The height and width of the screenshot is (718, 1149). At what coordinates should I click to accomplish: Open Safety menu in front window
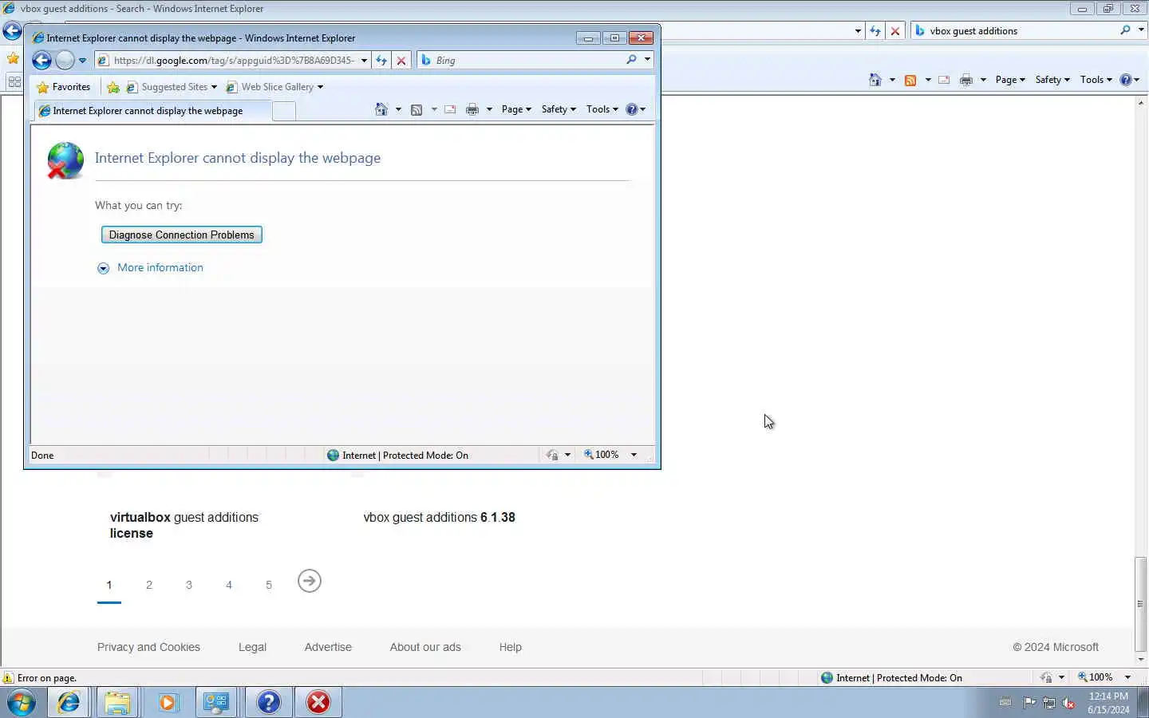(x=559, y=109)
